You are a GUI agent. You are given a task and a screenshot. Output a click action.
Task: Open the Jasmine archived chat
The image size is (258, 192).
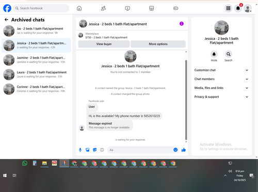coord(36,60)
